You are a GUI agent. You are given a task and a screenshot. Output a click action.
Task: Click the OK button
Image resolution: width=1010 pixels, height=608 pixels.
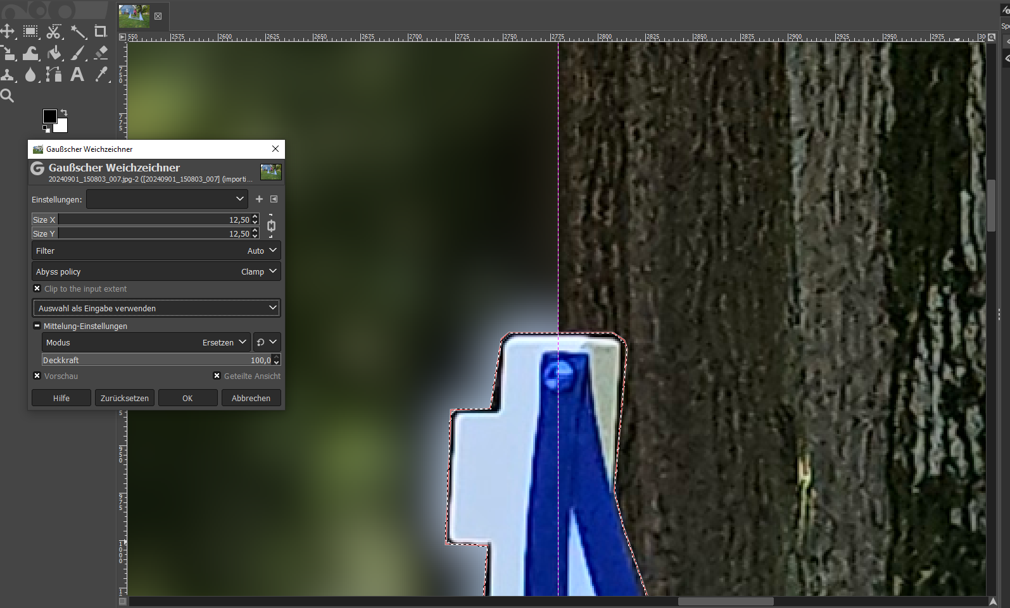187,398
